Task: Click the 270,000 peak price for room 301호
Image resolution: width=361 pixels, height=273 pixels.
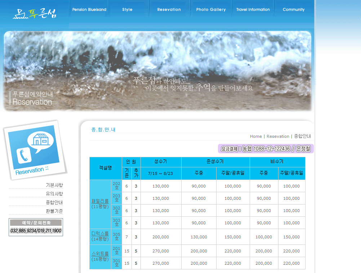Action: coord(161,263)
